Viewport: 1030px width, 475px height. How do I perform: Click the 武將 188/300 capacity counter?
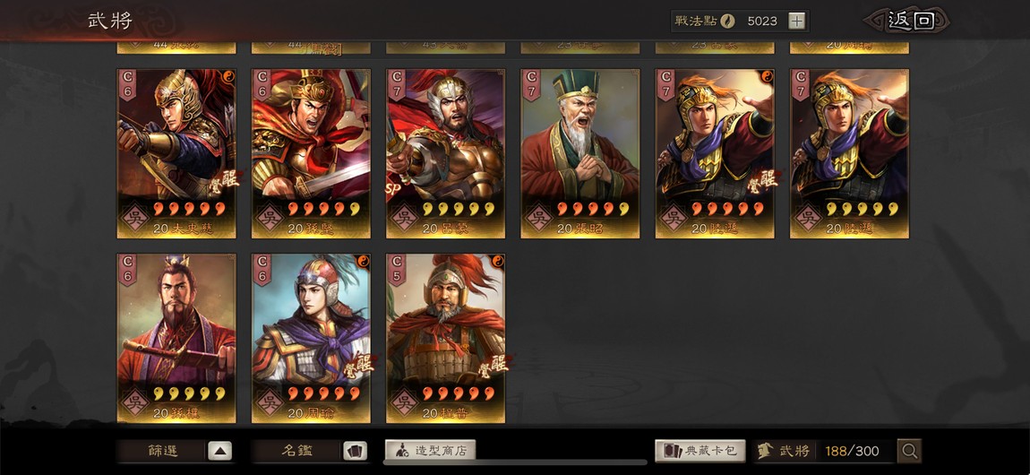pyautogui.click(x=824, y=452)
